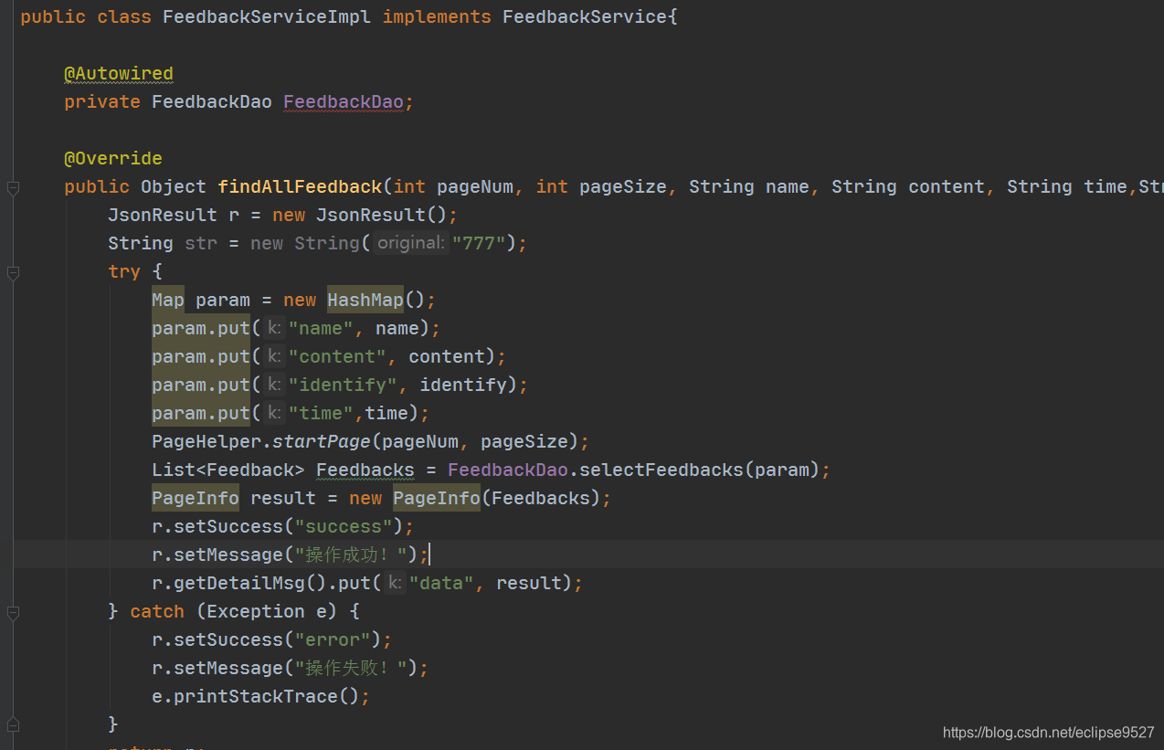Image resolution: width=1164 pixels, height=750 pixels.
Task: Click the String str variable name
Action: [201, 243]
